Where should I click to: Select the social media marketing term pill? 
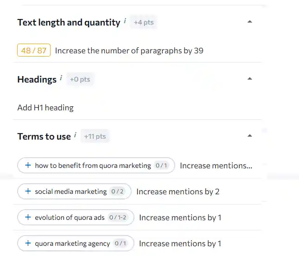[74, 192]
